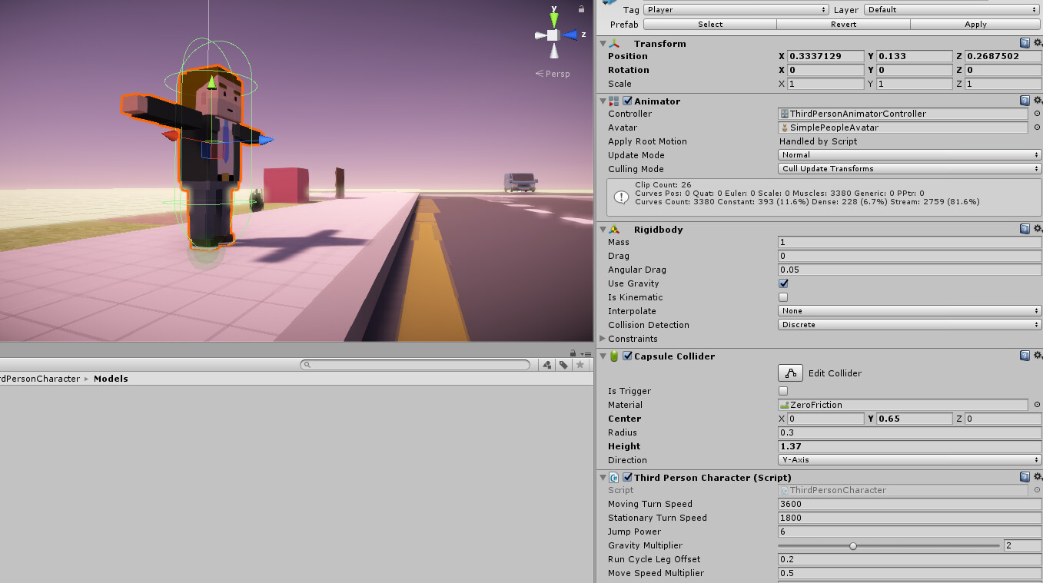Click Models in the project breadcrumb

[x=111, y=378]
